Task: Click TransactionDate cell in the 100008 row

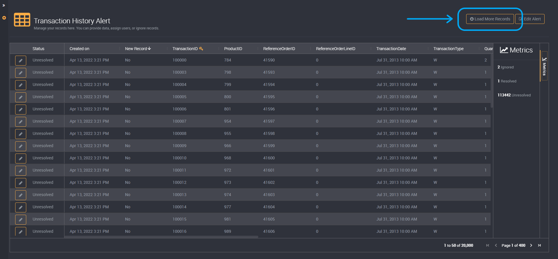Action: [x=396, y=133]
